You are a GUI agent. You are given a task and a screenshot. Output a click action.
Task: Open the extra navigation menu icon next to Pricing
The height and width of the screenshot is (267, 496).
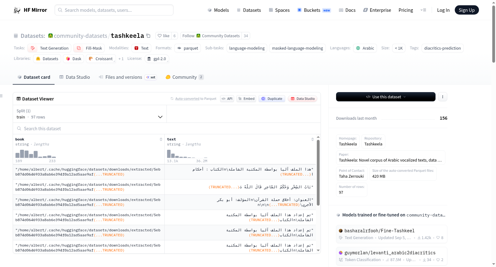click(x=423, y=10)
